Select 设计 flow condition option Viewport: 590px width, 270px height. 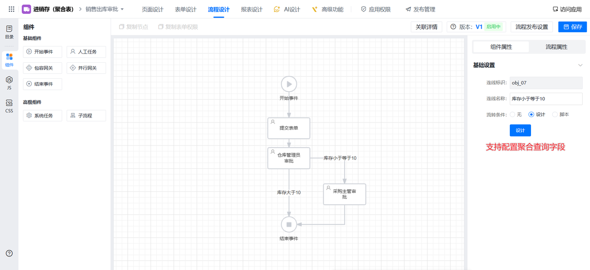(x=531, y=114)
